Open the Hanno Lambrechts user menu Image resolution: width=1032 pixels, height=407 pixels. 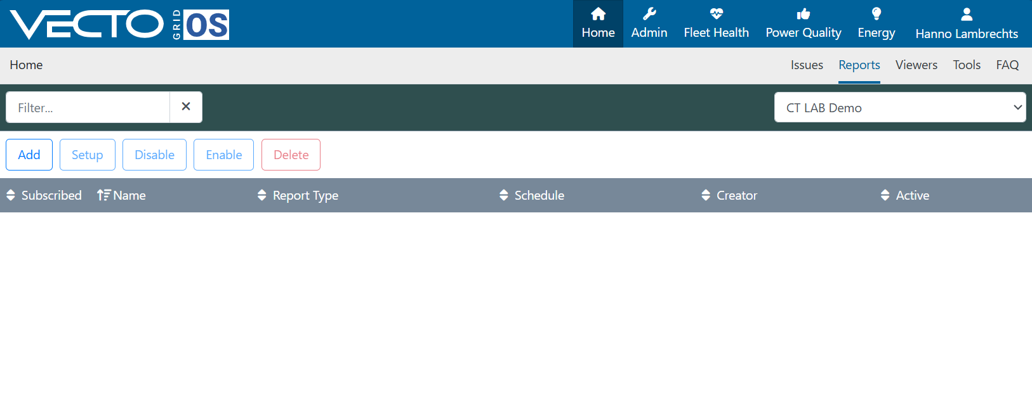click(967, 34)
